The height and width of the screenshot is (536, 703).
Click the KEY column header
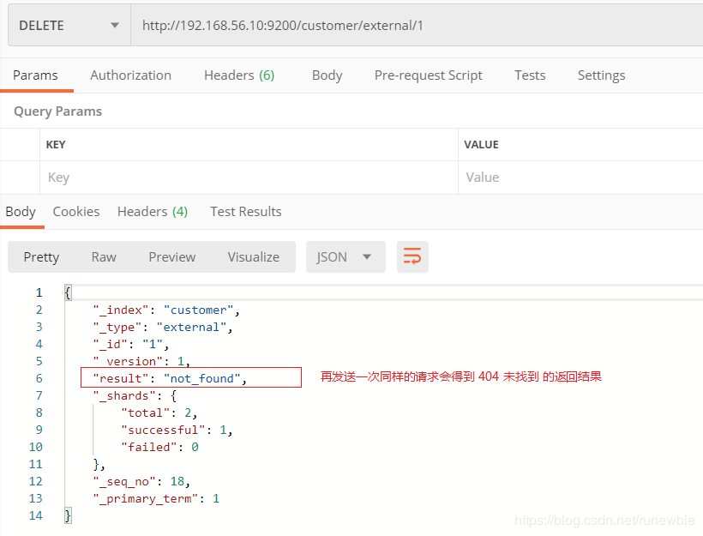pos(56,145)
